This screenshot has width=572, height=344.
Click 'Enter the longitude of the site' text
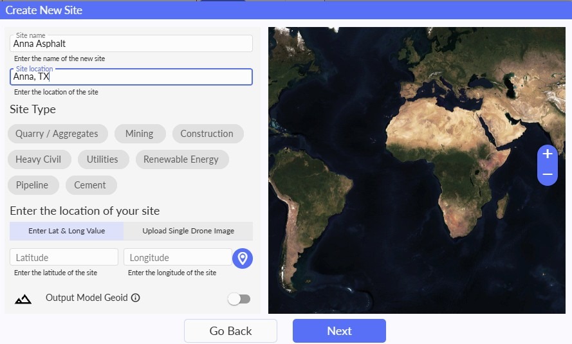[x=172, y=273]
